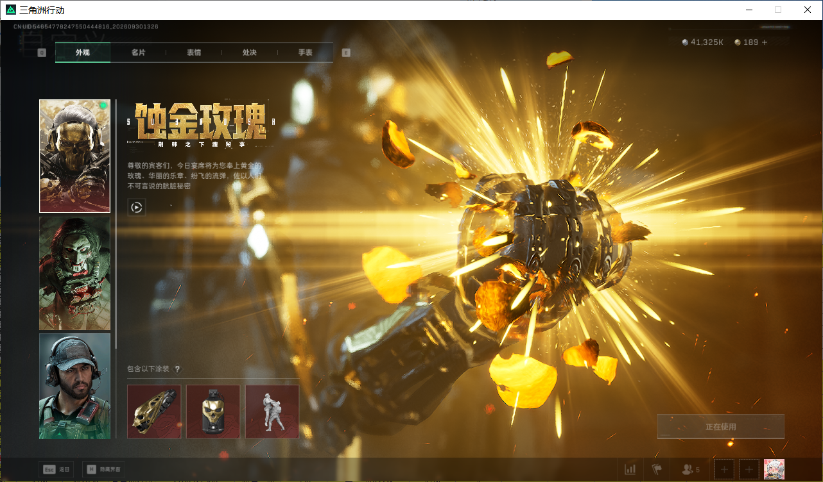Screen dimensions: 823x482
Task: Click the Esc 返回 button
Action: (x=56, y=469)
